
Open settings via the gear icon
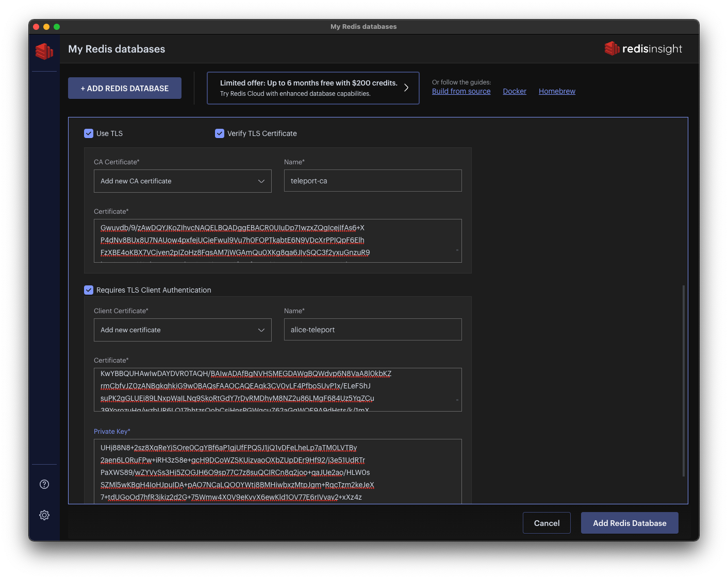[44, 515]
